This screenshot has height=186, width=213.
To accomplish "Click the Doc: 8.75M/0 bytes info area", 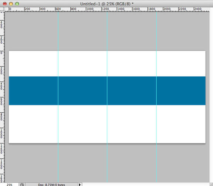I will (51, 185).
